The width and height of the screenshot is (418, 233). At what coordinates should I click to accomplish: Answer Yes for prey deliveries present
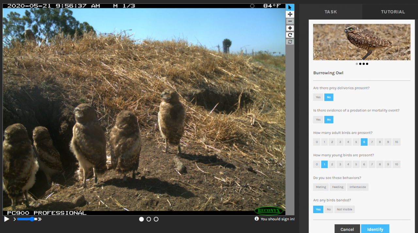318,97
